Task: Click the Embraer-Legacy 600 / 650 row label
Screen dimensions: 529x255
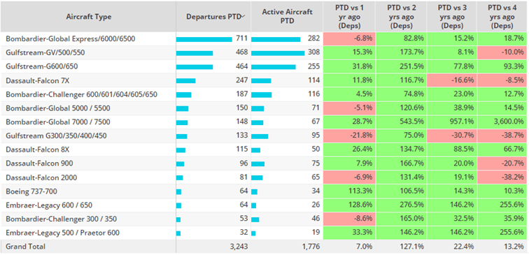Action: (49, 205)
